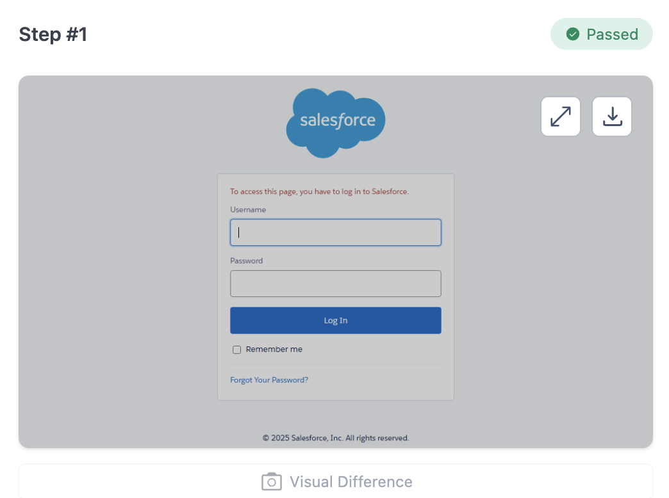The width and height of the screenshot is (669, 498).
Task: Click the Passed status badge
Action: pos(601,34)
